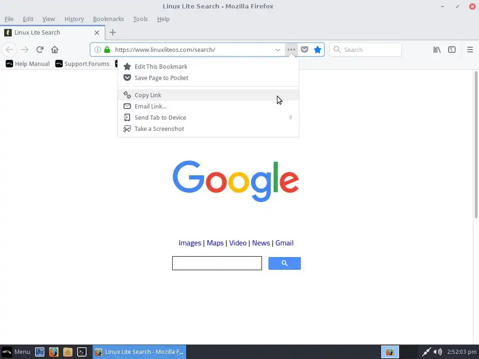Follow the Maps link
The width and height of the screenshot is (479, 359).
point(215,243)
